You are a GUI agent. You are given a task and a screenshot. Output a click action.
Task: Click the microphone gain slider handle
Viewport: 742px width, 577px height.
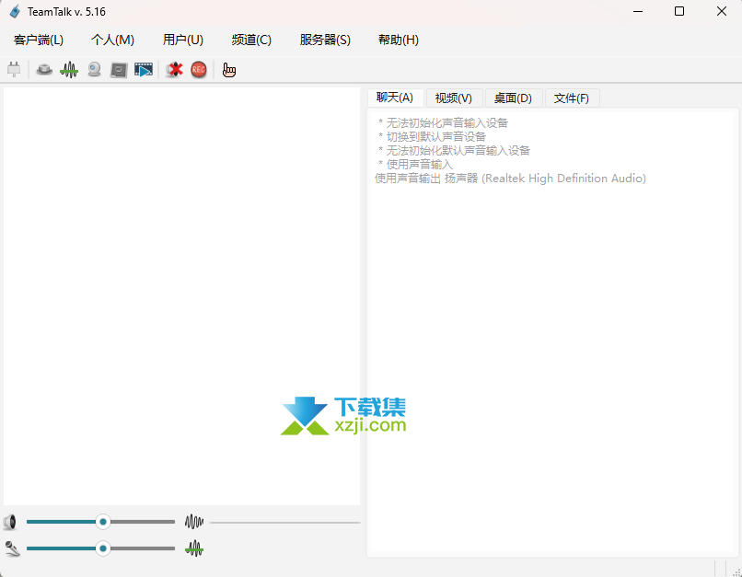tap(103, 548)
